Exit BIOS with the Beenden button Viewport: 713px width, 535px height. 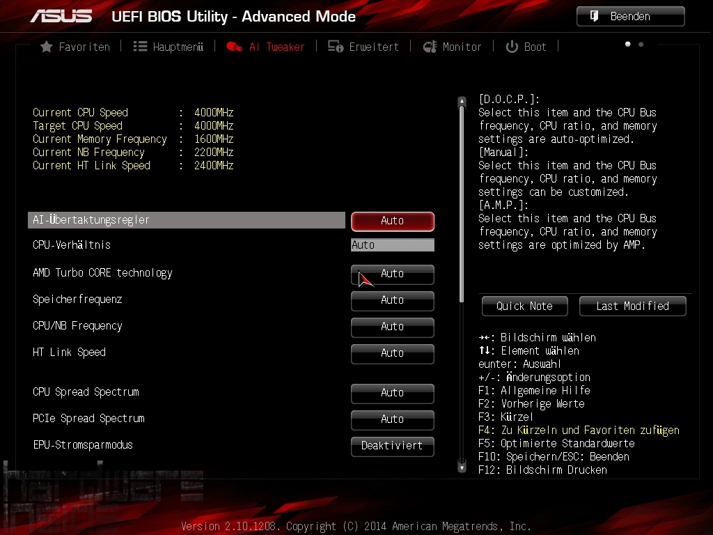pyautogui.click(x=631, y=17)
